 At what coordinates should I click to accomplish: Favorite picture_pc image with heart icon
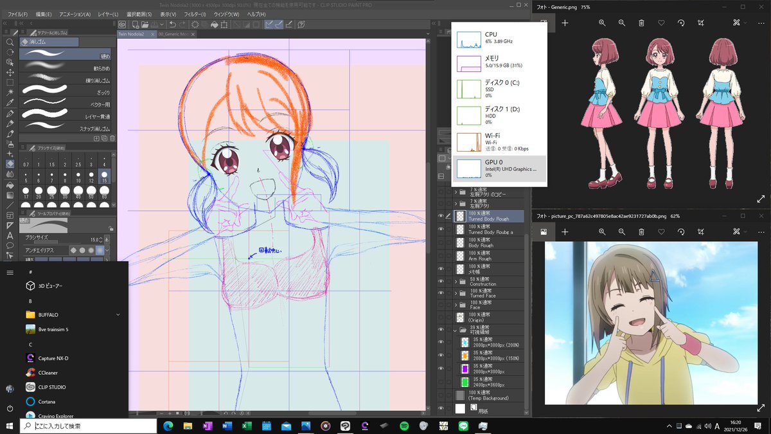click(x=661, y=231)
